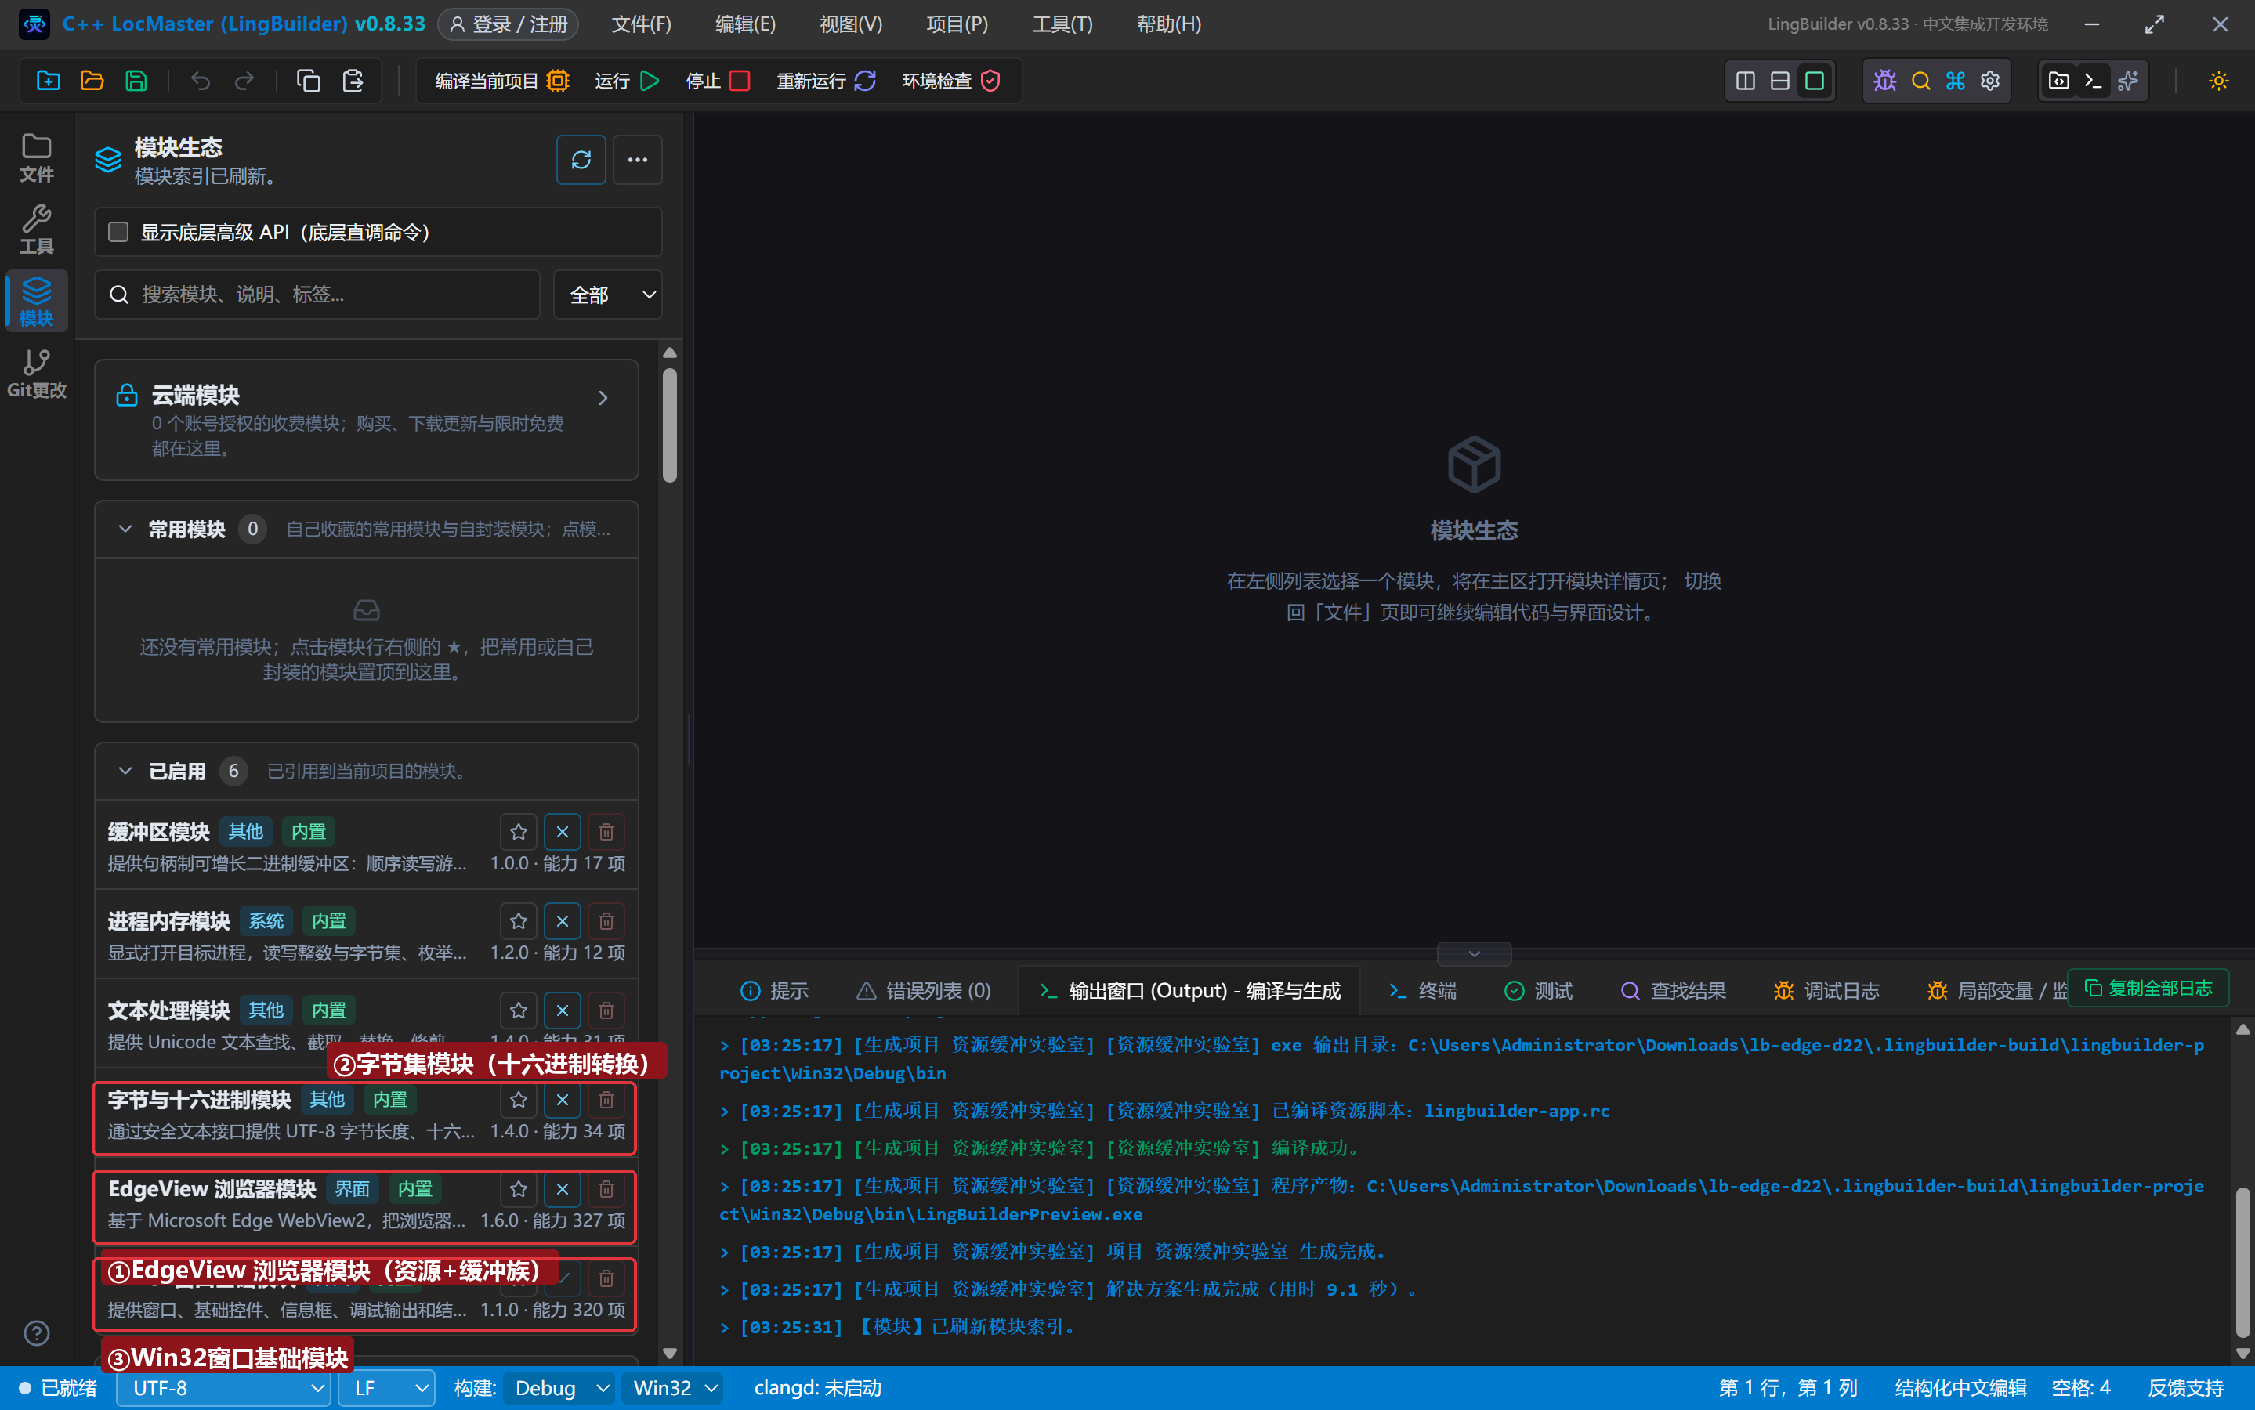Open the module panel more options menu
The width and height of the screenshot is (2255, 1410).
(638, 160)
